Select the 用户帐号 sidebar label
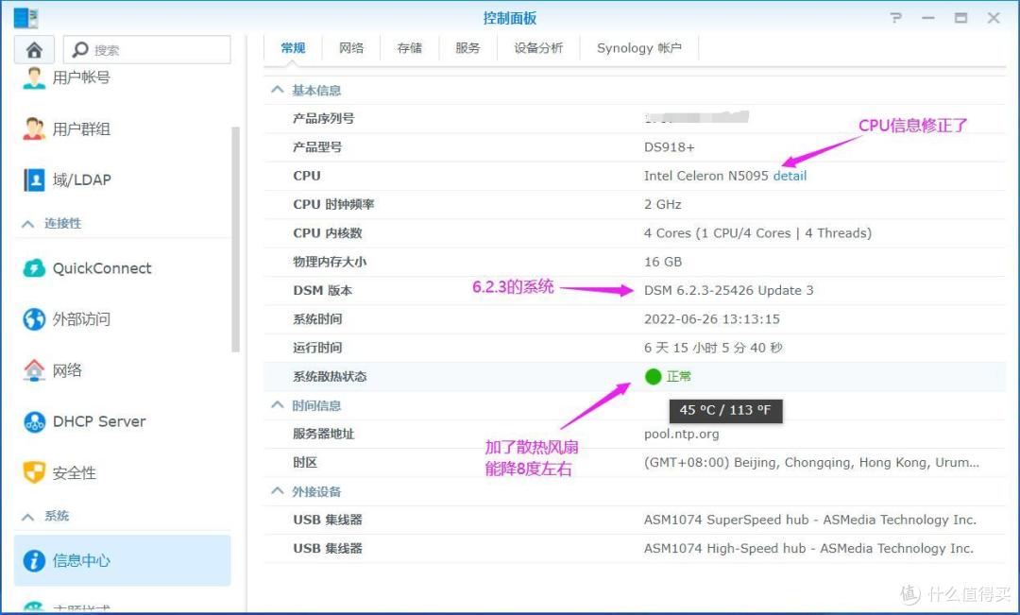1020x615 pixels. 81,77
